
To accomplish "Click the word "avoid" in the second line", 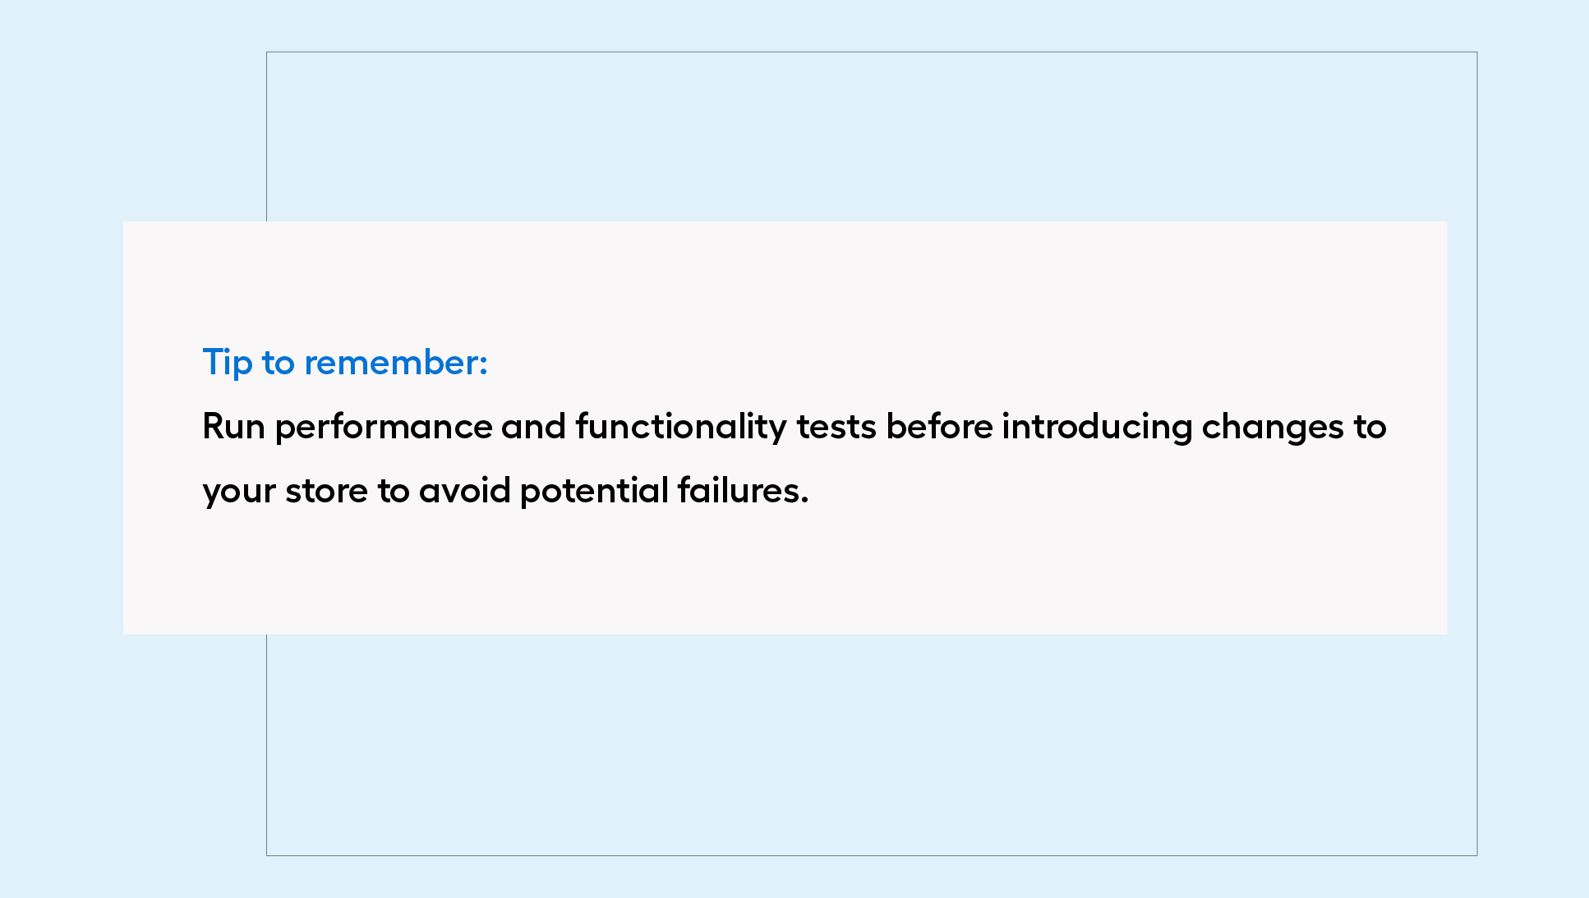I will [x=465, y=490].
